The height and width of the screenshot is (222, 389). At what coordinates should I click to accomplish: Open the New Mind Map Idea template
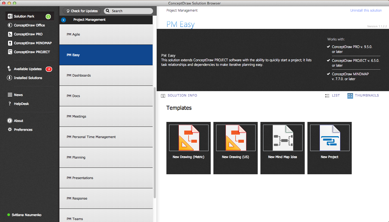[283, 148]
